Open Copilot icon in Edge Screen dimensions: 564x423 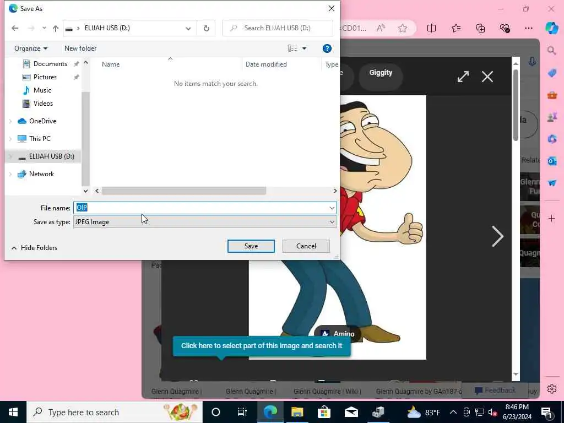[551, 28]
